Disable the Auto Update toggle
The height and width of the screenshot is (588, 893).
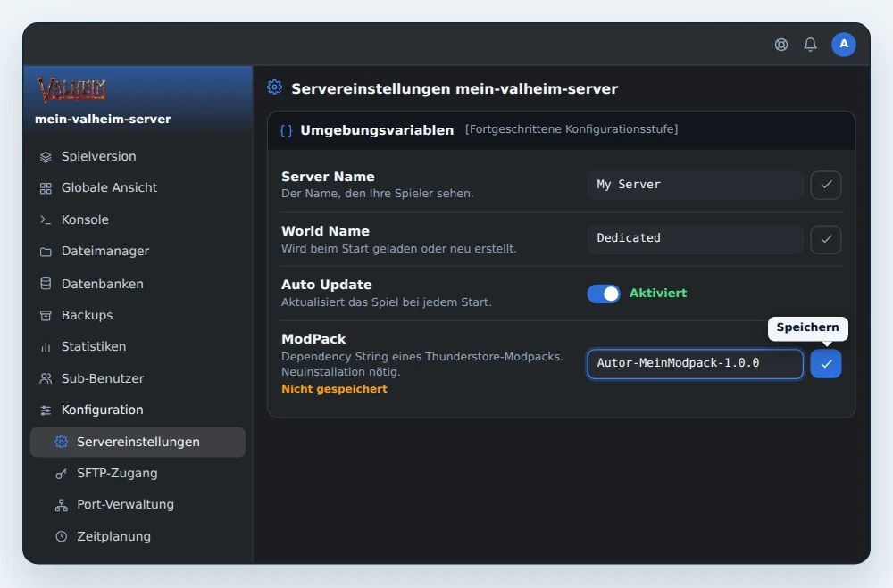point(604,294)
